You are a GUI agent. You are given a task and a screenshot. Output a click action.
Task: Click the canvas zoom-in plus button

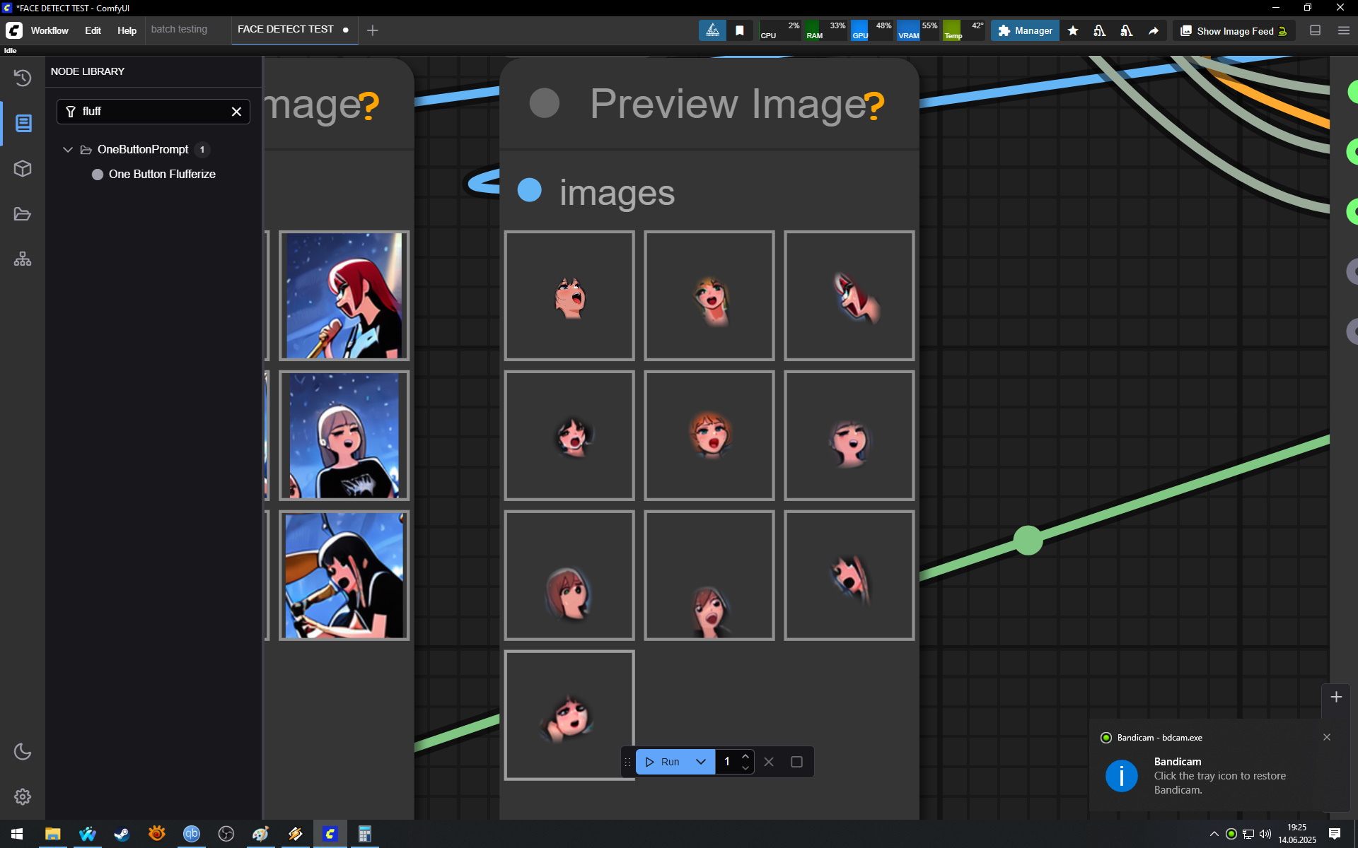1336,697
